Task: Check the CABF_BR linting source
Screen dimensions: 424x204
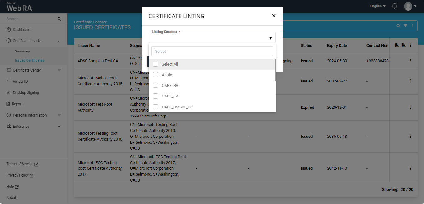Action: [156, 86]
